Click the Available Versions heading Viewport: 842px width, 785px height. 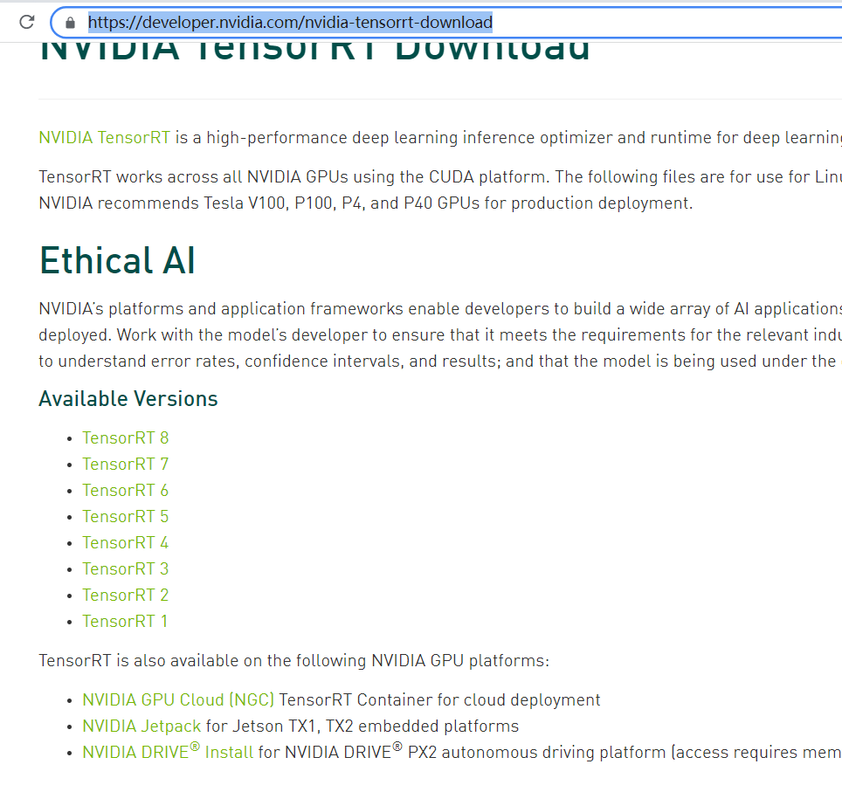click(128, 399)
